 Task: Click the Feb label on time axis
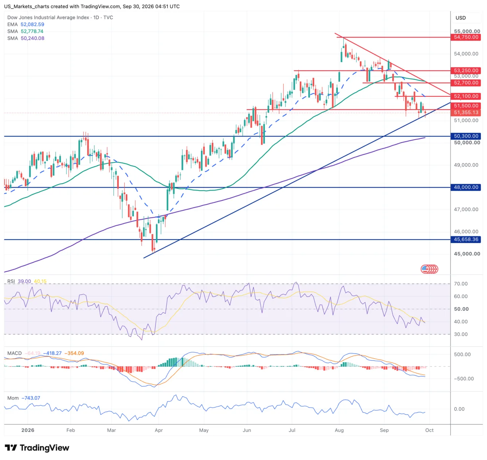71,430
